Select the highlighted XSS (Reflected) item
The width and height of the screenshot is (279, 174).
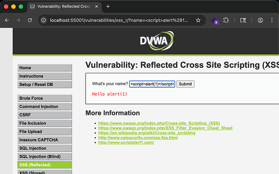coord(45,165)
